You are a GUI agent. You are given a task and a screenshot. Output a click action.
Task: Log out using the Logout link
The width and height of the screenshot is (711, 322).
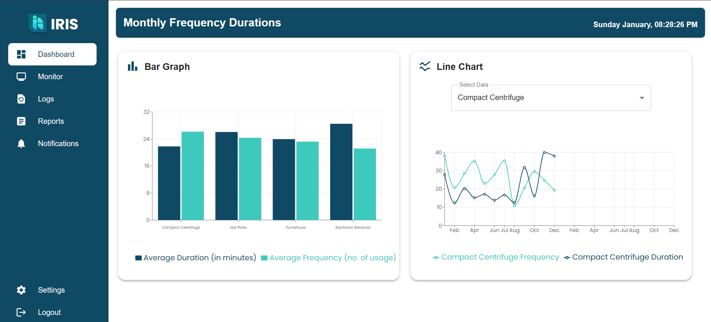point(49,312)
